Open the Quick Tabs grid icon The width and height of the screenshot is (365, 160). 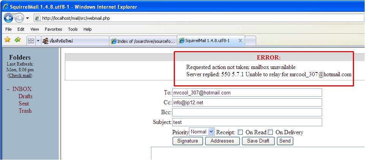click(x=31, y=41)
